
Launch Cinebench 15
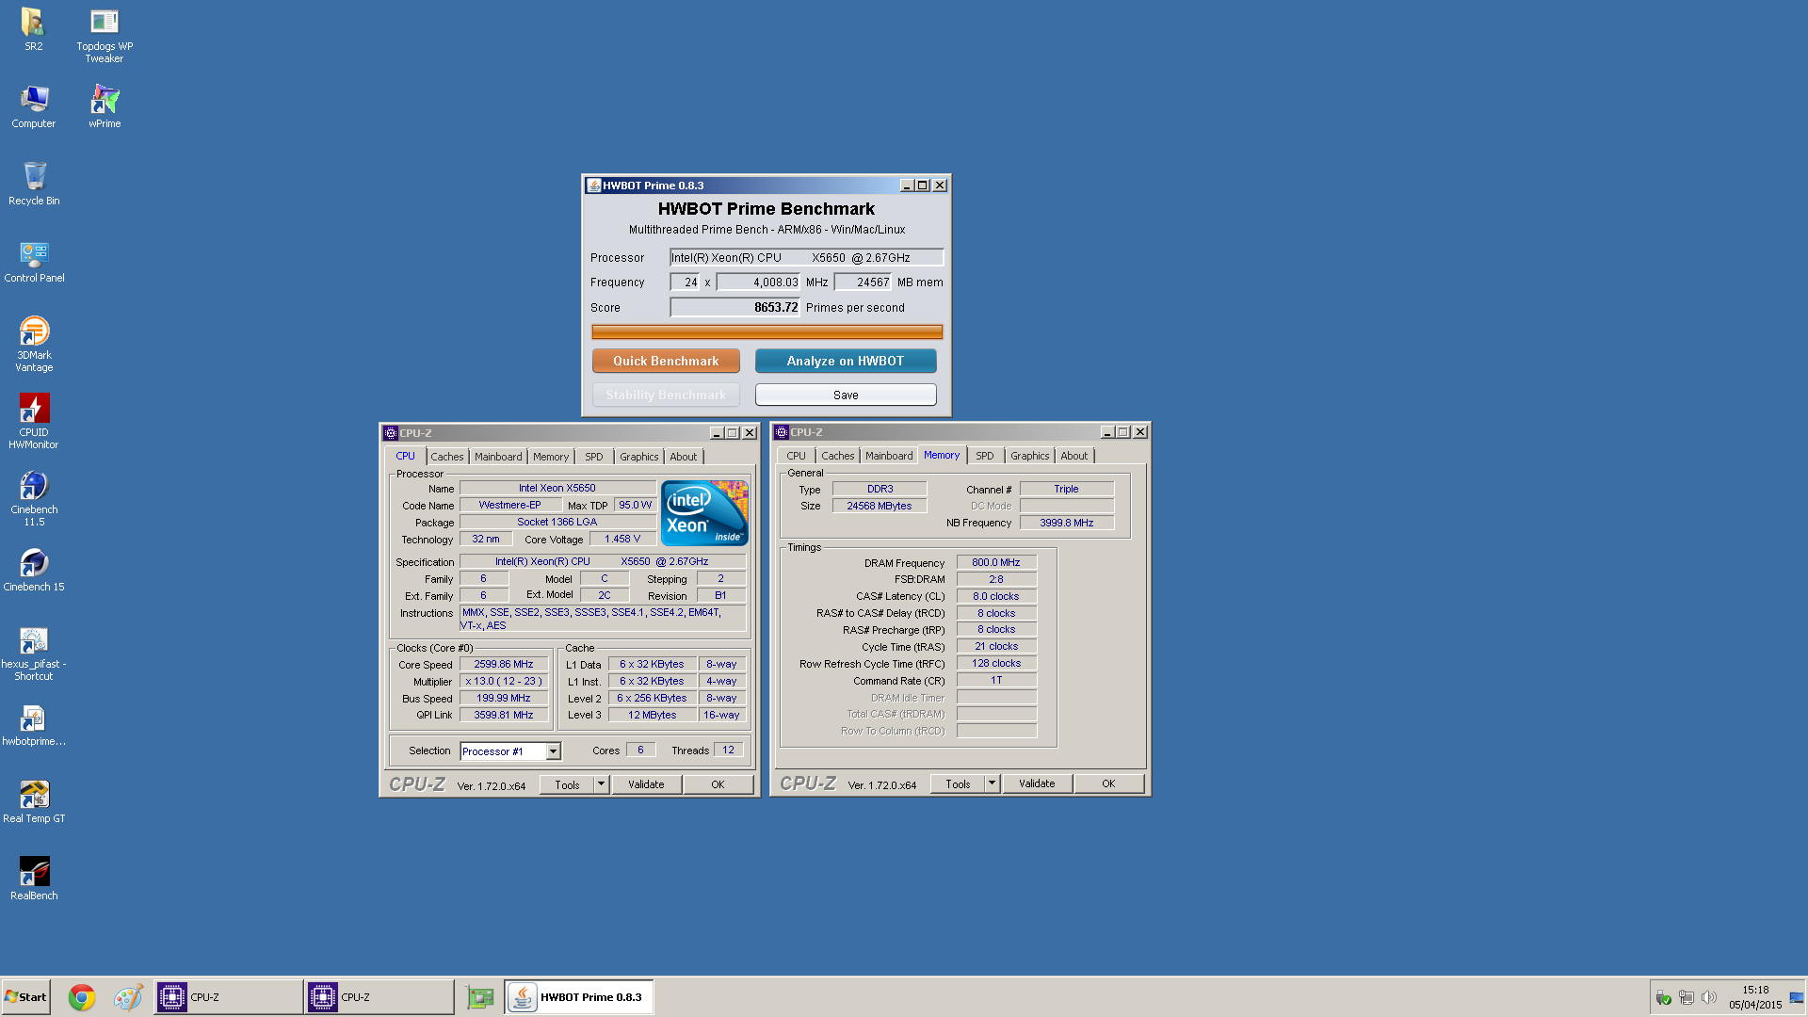(34, 570)
